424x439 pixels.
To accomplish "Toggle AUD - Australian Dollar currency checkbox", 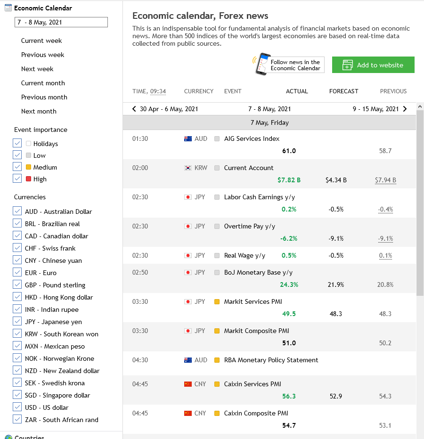I will point(17,211).
